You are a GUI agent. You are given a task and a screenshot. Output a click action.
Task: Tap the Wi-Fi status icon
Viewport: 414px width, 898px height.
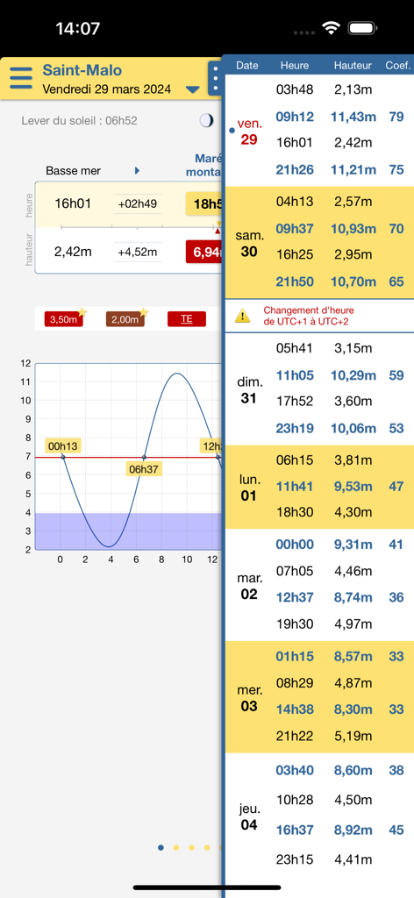tap(331, 27)
